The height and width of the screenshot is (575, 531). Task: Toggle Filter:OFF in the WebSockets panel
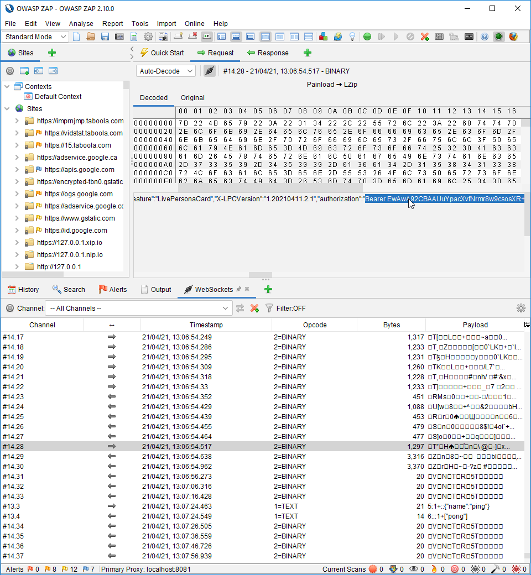[x=286, y=309]
